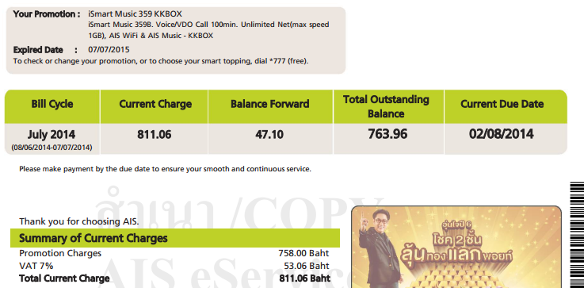Click the VAT 7% line item
Screen dimensions: 584x288
(174, 266)
